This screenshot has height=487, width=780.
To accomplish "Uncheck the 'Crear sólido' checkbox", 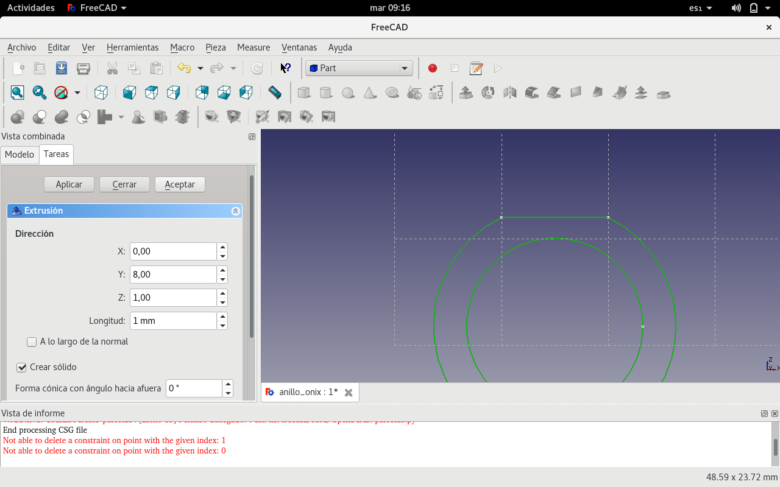I will coord(22,368).
